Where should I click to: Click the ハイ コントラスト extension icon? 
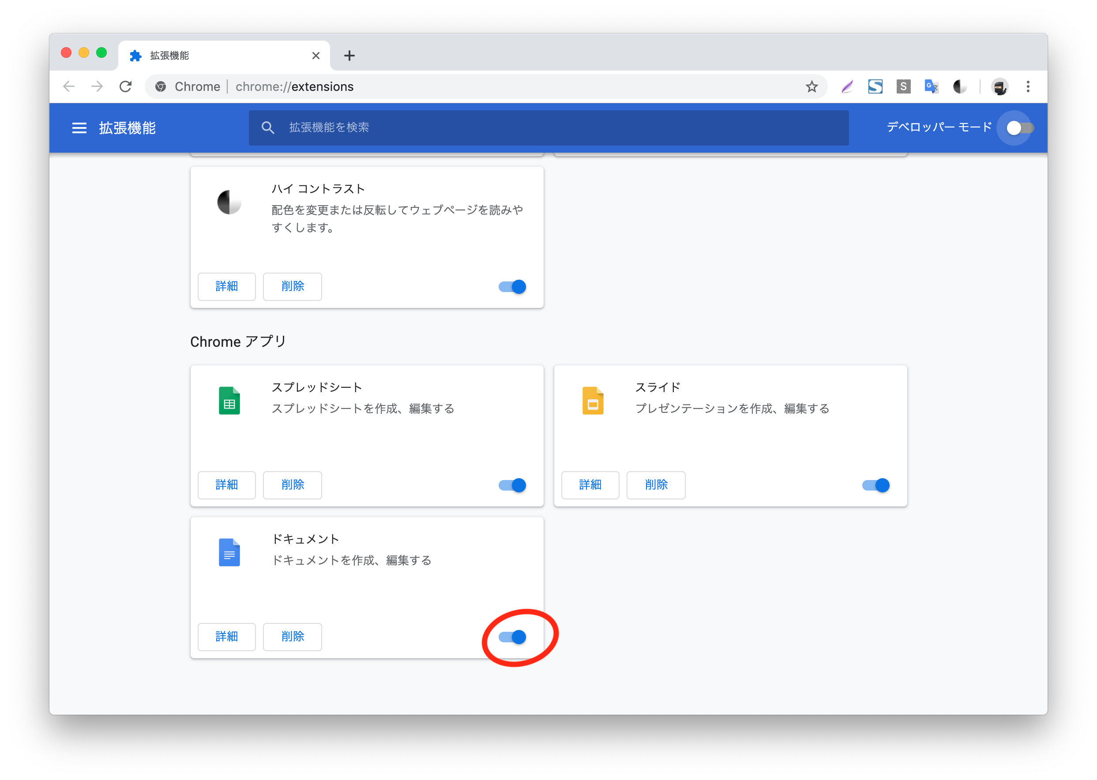(229, 202)
